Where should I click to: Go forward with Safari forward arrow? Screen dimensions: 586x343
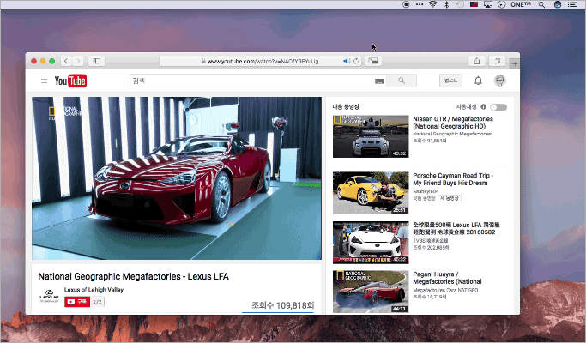pos(78,61)
